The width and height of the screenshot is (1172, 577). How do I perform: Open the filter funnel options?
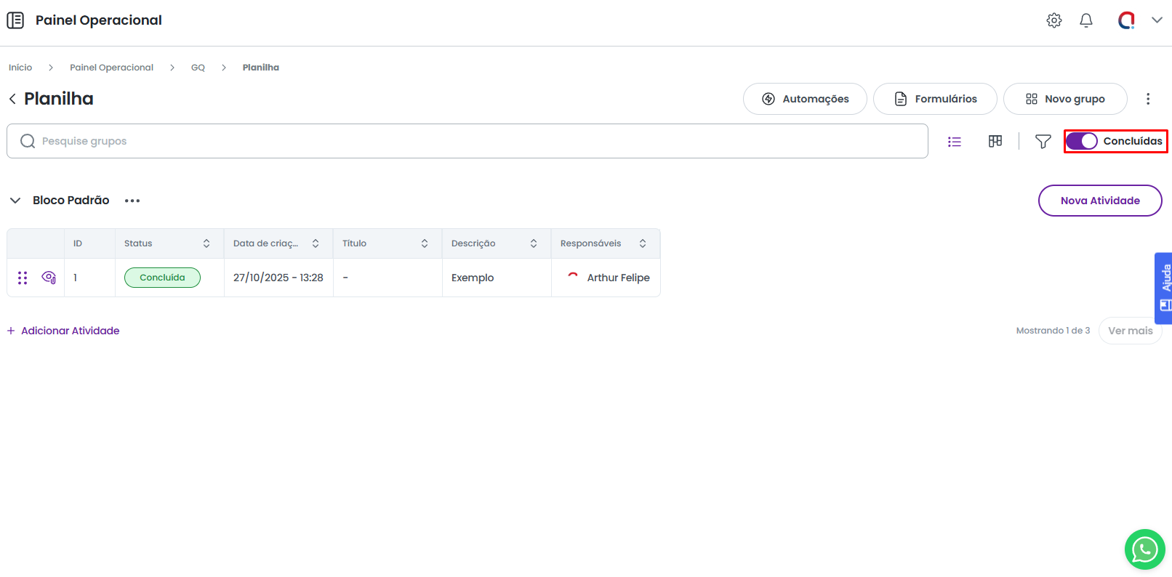[x=1043, y=142]
